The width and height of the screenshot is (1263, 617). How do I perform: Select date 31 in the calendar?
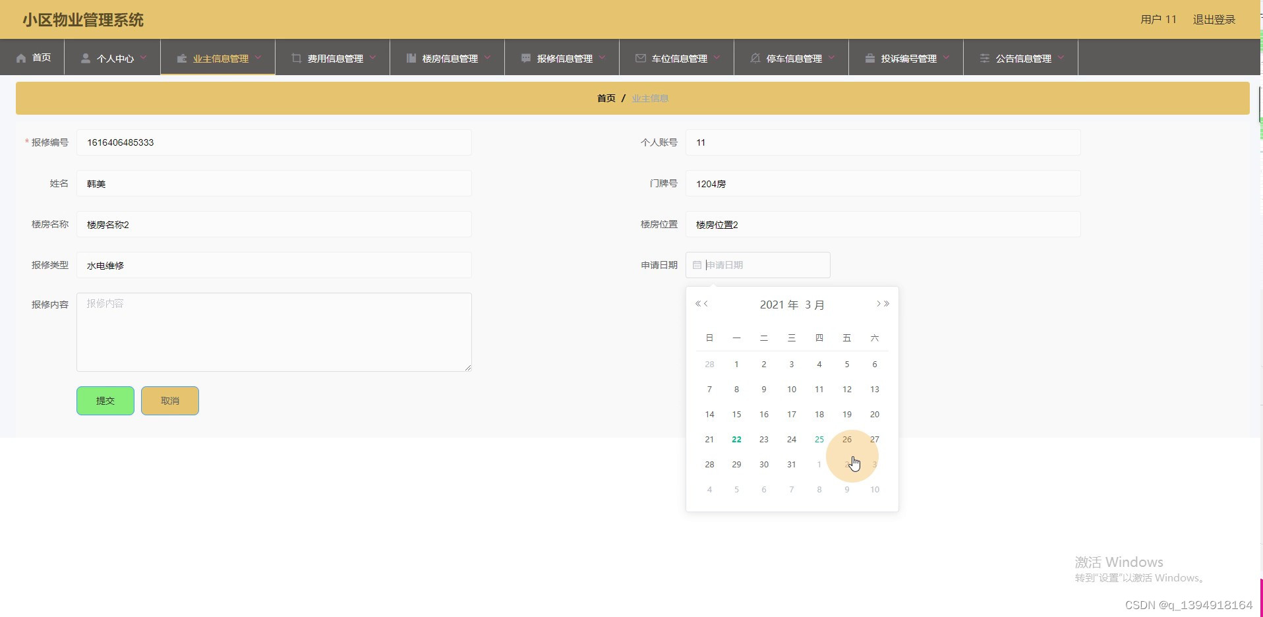[x=792, y=465]
